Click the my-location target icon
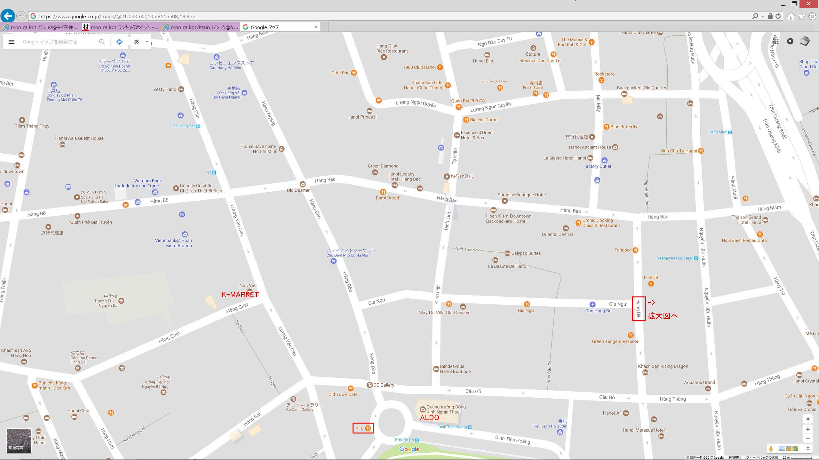The height and width of the screenshot is (460, 819). click(808, 419)
